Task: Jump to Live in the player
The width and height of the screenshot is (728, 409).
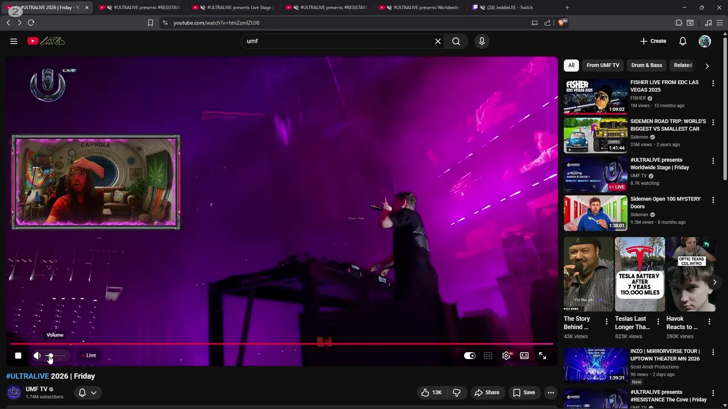Action: [x=89, y=356]
